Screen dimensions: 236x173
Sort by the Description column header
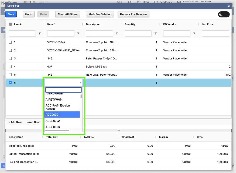pos(93,24)
